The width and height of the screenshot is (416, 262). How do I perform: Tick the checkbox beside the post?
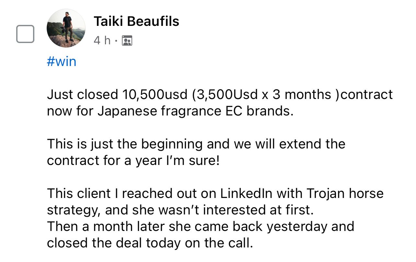[25, 34]
